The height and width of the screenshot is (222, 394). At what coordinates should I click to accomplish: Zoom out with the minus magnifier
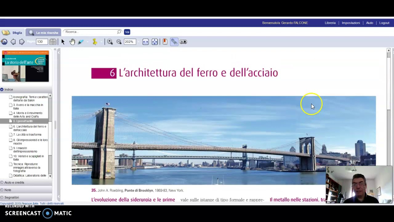(119, 42)
